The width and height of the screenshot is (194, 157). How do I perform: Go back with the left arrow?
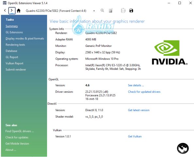tap(5, 10)
